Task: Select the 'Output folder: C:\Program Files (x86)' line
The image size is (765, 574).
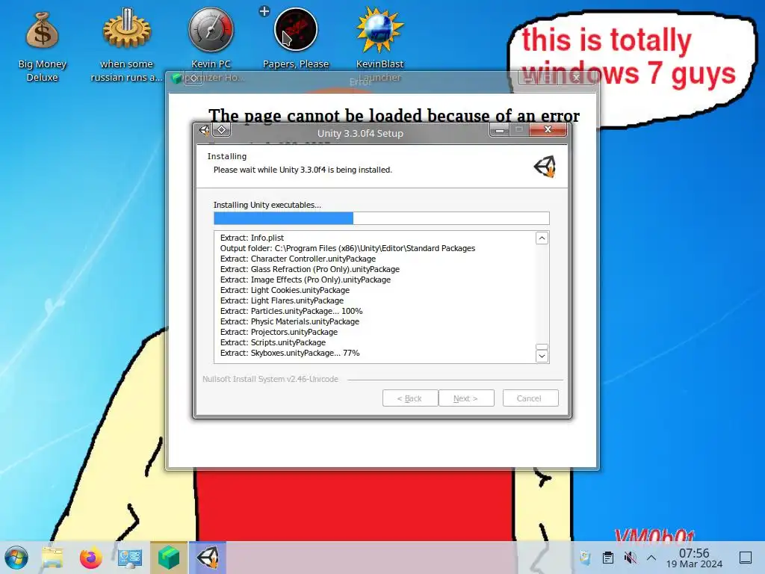Action: coord(347,248)
